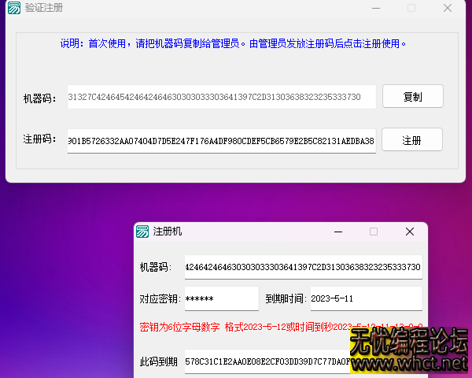The width and height of the screenshot is (472, 378).
Task: Click the app icon in 验证注册 title bar
Action: [14, 8]
